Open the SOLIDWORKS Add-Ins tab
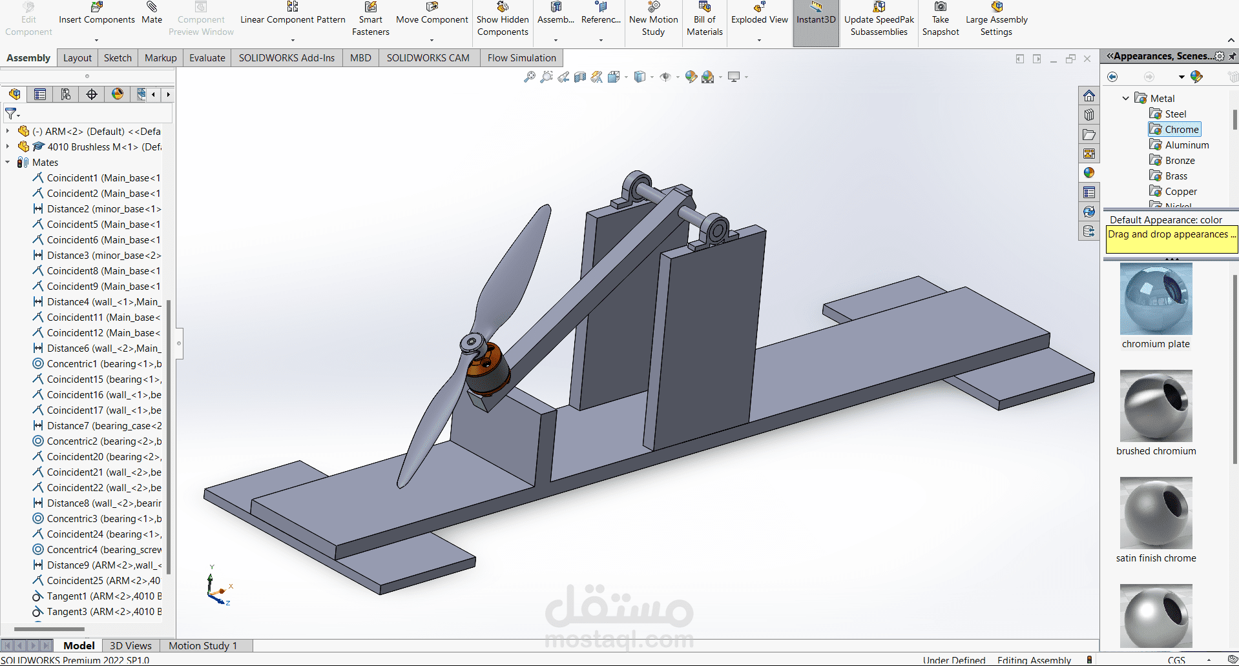 [x=287, y=58]
